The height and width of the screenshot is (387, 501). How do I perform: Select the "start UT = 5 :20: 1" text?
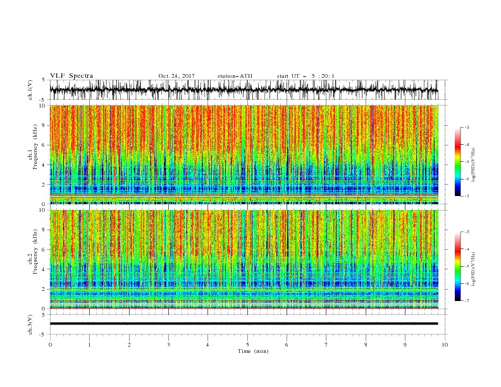[306, 76]
